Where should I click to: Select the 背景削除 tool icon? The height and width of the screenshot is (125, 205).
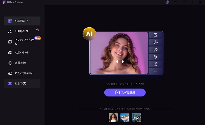[10, 63]
